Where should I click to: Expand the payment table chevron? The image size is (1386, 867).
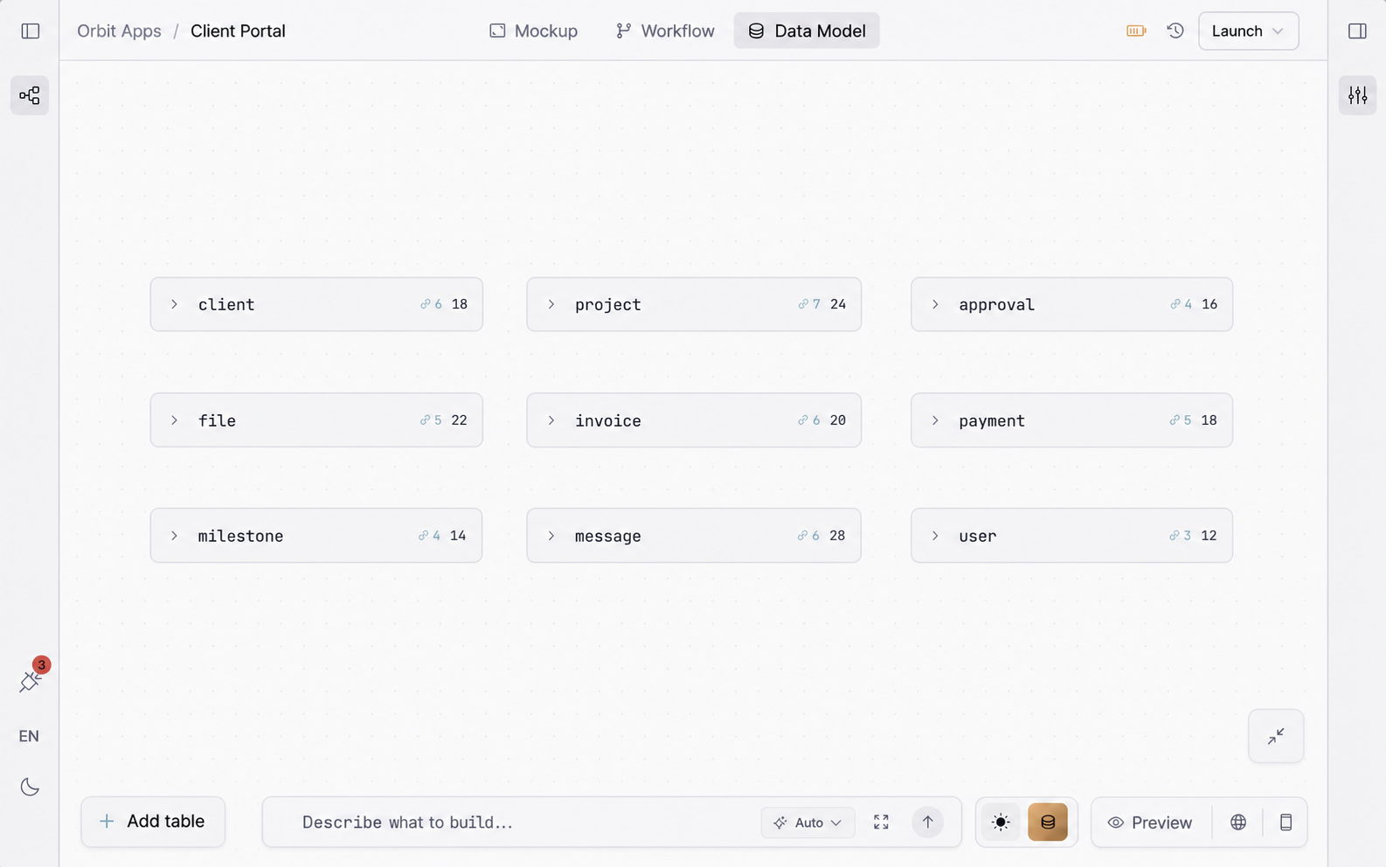935,420
